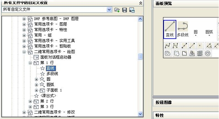Click the divide icon marked with n
The height and width of the screenshot is (119, 219).
pyautogui.click(x=209, y=46)
